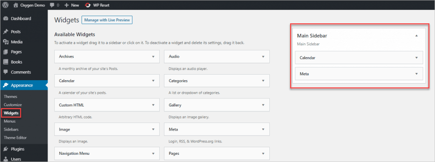Expand the Gallery widget arrow
The image size is (435, 162).
(x=263, y=105)
